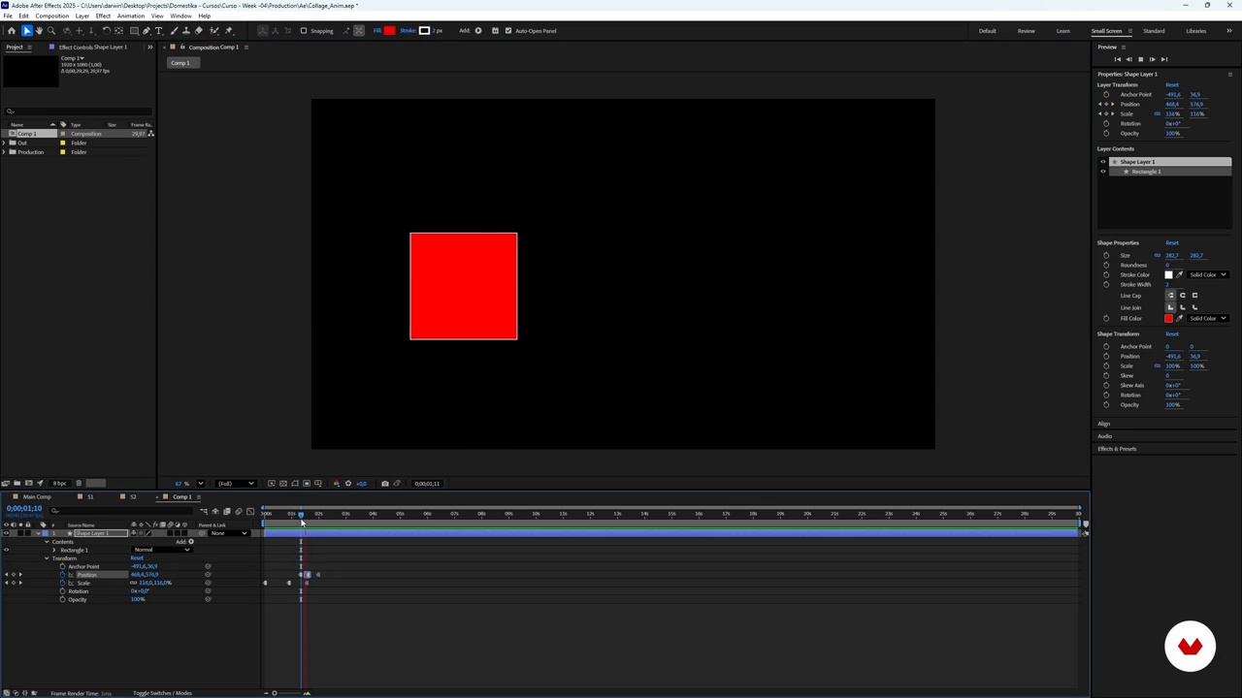Viewport: 1242px width, 698px height.
Task: Click Rotation stopwatch in Layer Transform
Action: tap(1106, 124)
